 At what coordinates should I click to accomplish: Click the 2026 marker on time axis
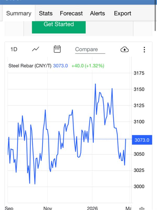pyautogui.click(x=92, y=208)
